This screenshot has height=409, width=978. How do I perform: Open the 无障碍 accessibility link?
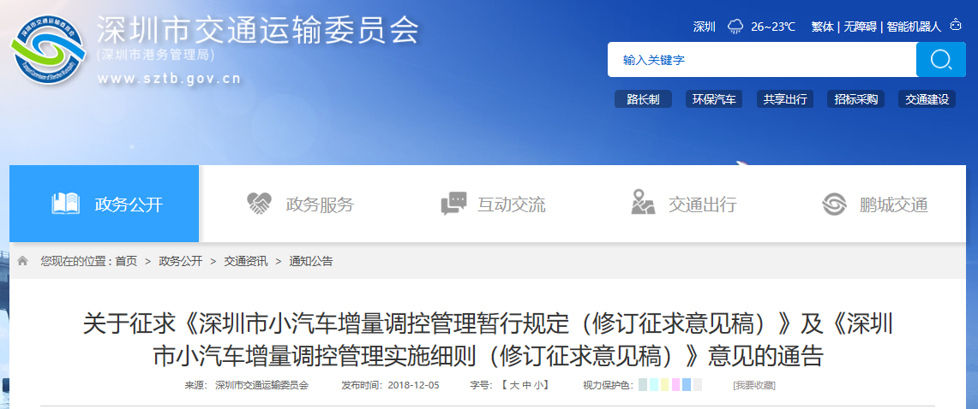pos(861,27)
